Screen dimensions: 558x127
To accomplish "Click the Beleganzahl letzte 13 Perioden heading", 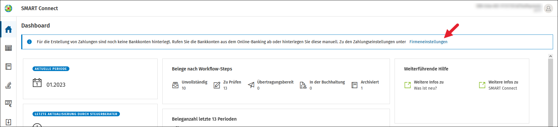I will coord(204,119).
